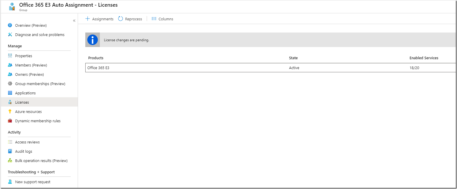Viewport: 457px width, 189px height.
Task: Click 'License changes are pending.' message
Action: point(126,40)
